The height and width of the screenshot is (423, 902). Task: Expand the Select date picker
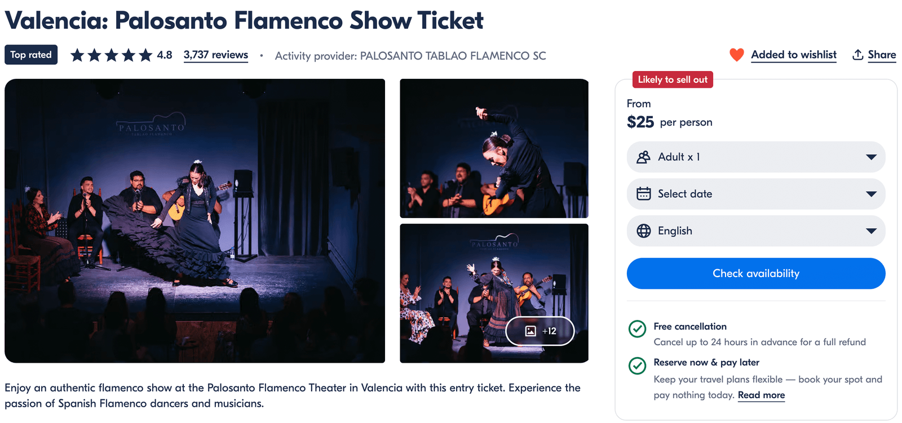[x=755, y=194]
